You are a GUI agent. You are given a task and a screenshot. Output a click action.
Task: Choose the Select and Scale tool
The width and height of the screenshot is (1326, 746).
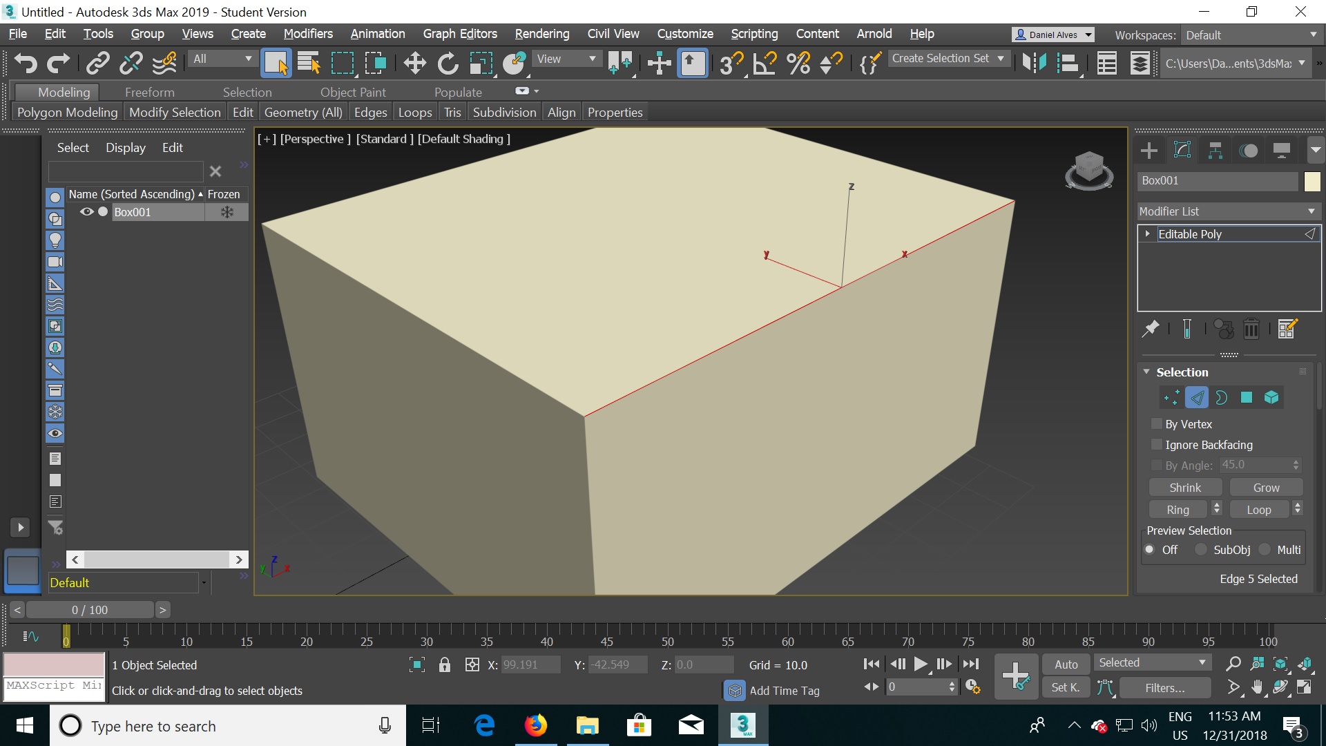click(481, 64)
